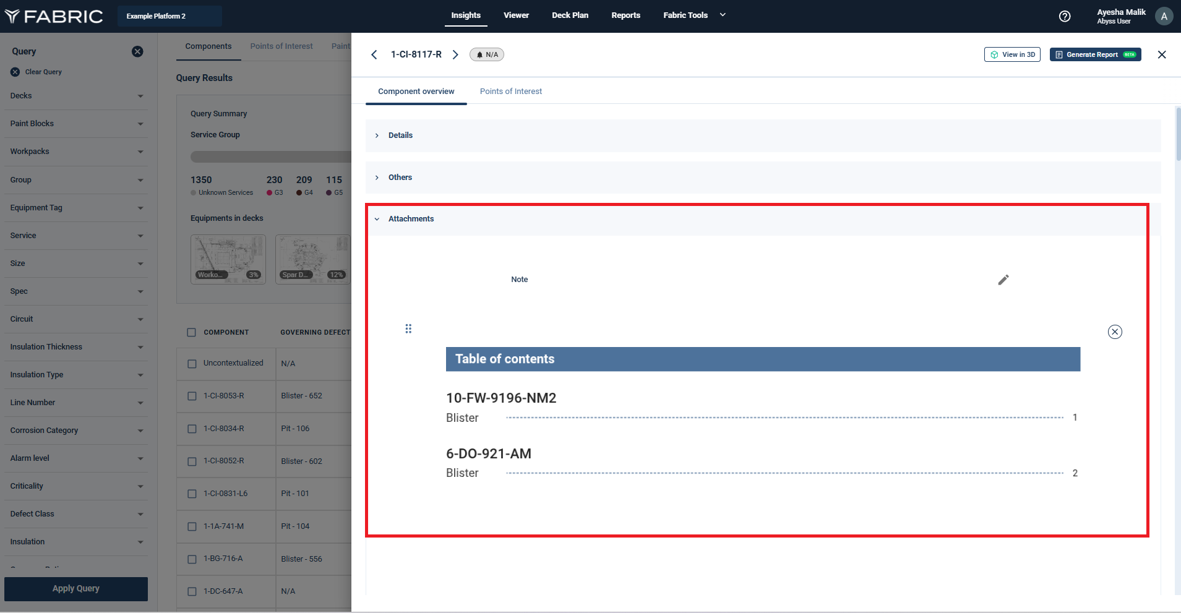Open the Spar Deck equipment thumbnail
The image size is (1181, 613).
point(312,259)
